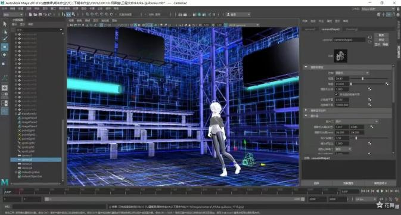Collapse the first camera attributes section
This screenshot has height=215, width=401.
[306, 67]
